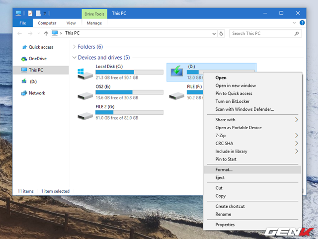Collapse the Devices and drives (5) group
This screenshot has height=239, width=318.
point(74,58)
